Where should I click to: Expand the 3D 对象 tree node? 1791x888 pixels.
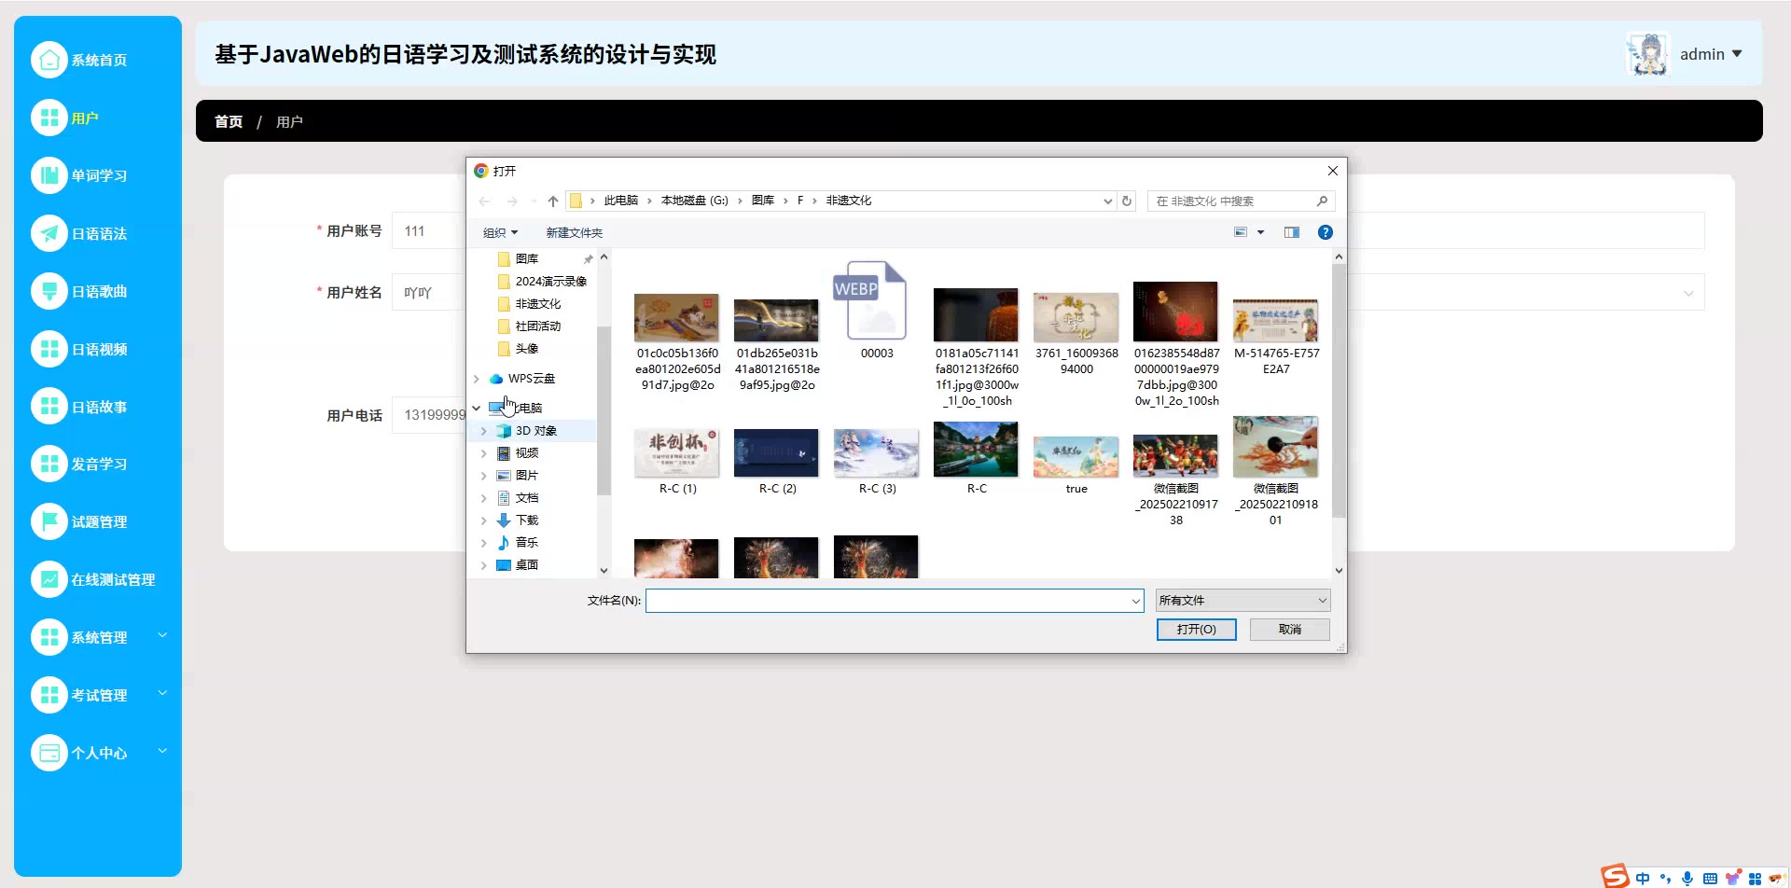pos(483,431)
